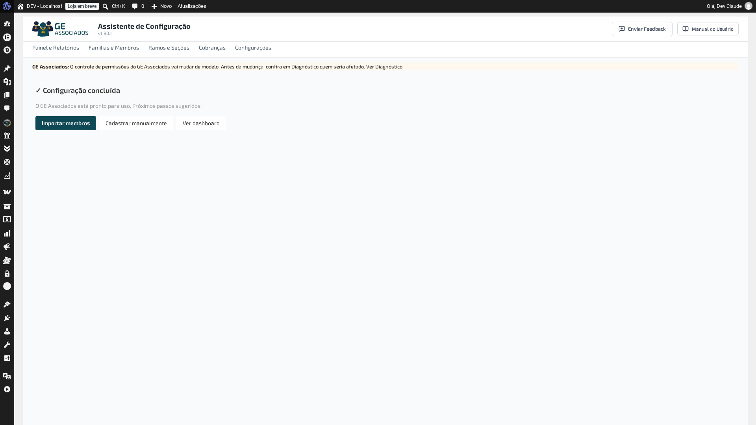This screenshot has height=425, width=756.
Task: Open the Novo menu in admin bar
Action: tap(161, 6)
